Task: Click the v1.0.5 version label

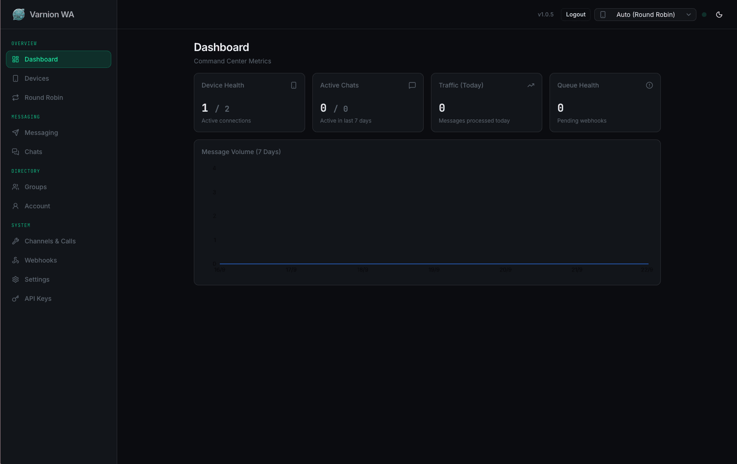Action: click(545, 15)
